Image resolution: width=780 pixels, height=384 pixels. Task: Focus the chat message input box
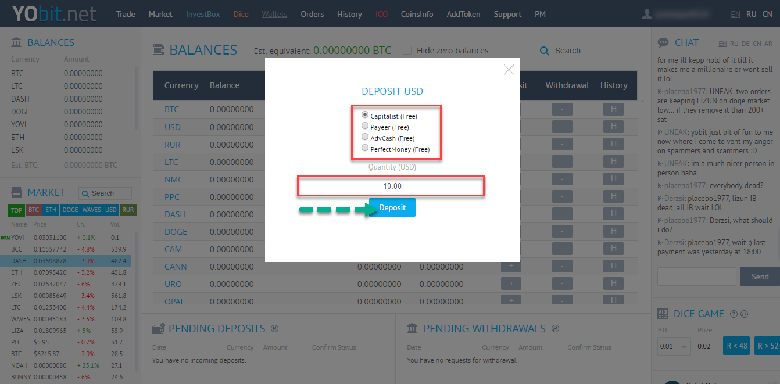pos(696,277)
